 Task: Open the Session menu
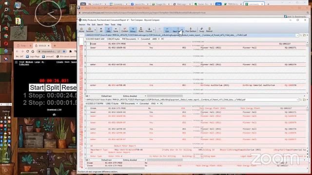point(82,25)
